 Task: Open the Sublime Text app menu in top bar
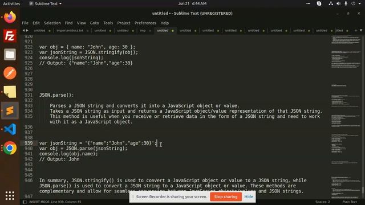tap(46, 3)
